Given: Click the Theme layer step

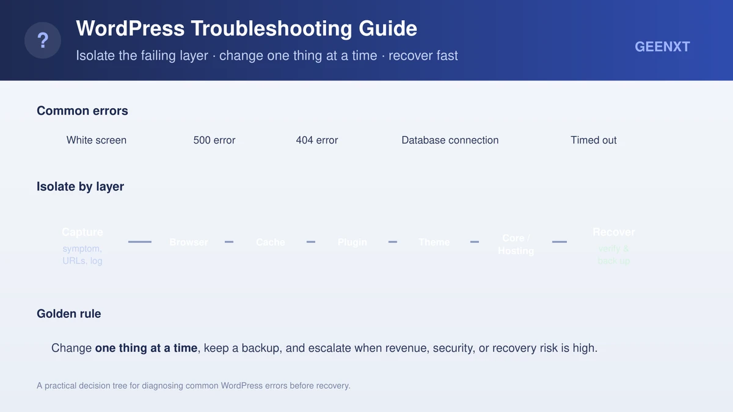Looking at the screenshot, I should (434, 242).
